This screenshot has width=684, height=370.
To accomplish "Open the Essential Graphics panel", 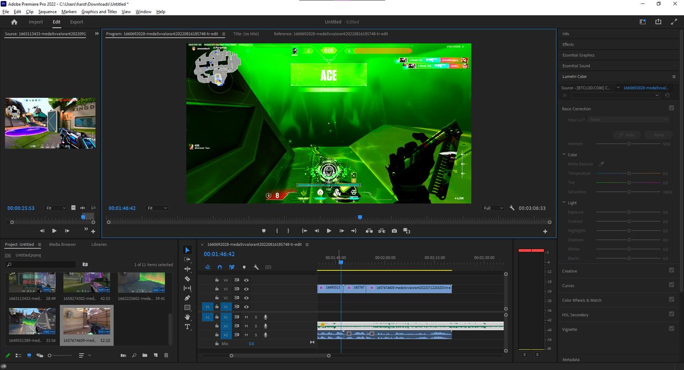I will (578, 55).
